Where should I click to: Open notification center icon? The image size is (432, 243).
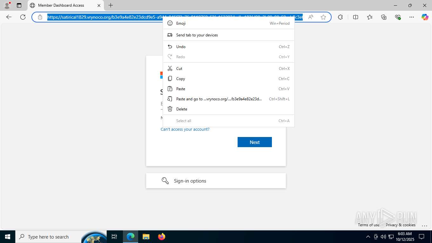[x=422, y=237]
